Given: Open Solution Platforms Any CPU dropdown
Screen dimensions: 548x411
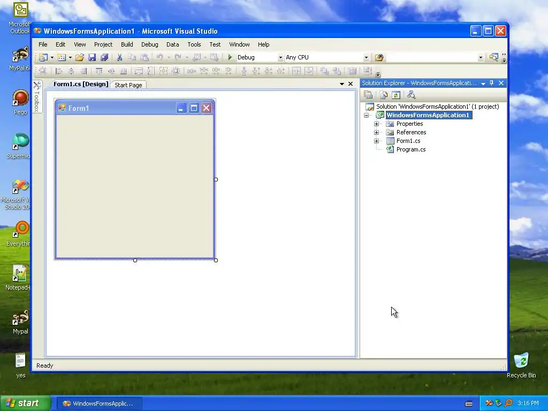Looking at the screenshot, I should (x=366, y=58).
